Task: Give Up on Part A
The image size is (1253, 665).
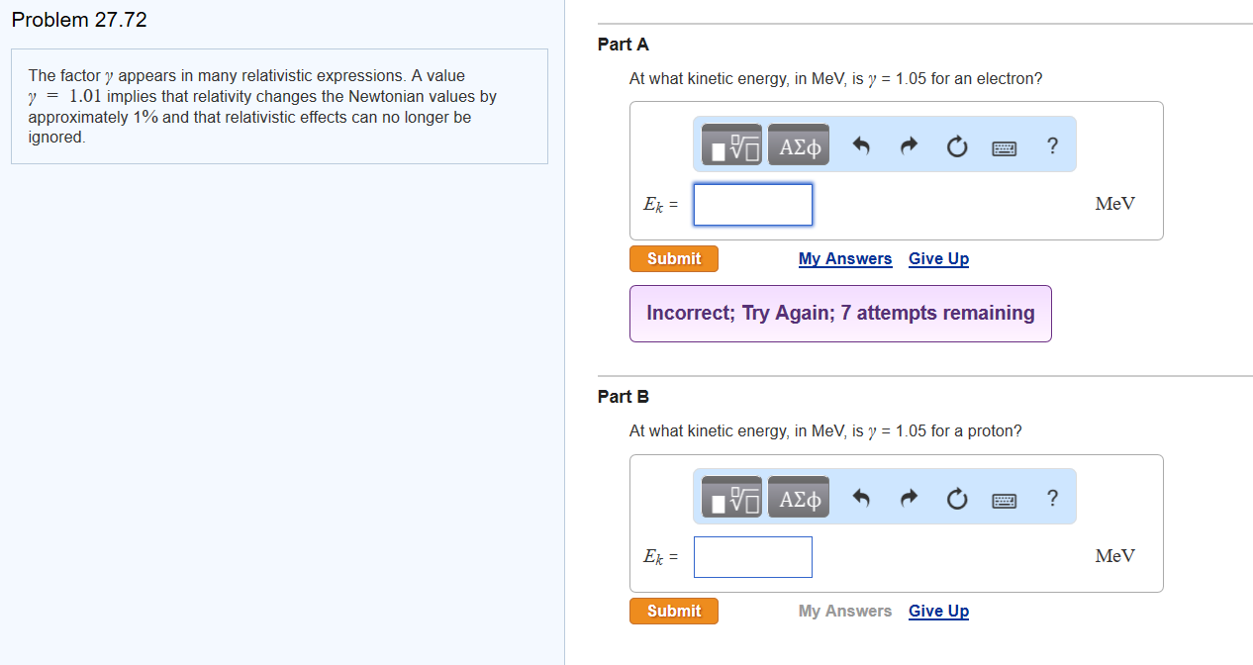Action: [937, 258]
